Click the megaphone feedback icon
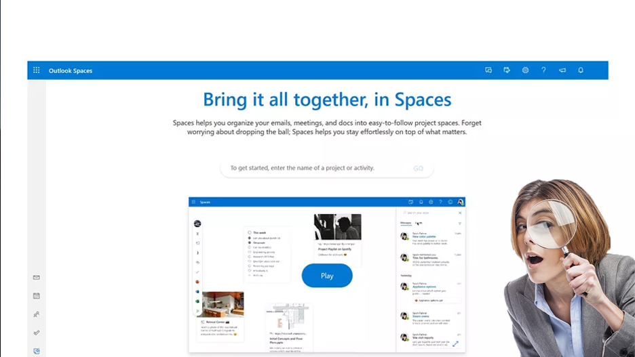Screen dimensions: 635x357 562,70
